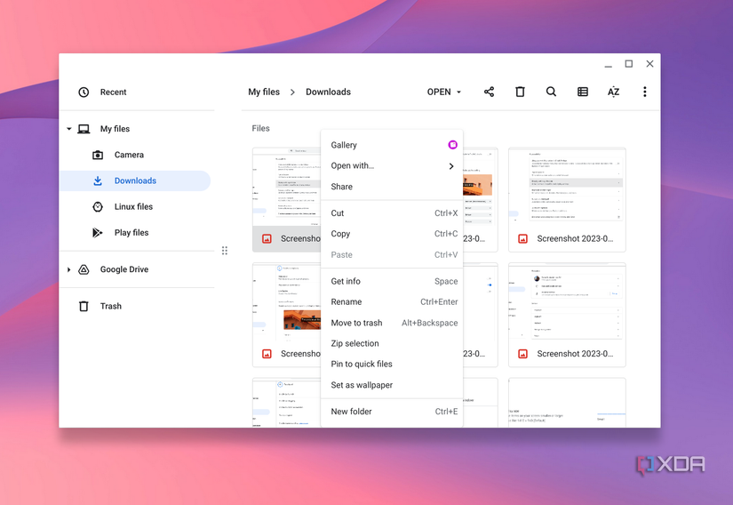This screenshot has height=505, width=733.
Task: Select bottom-right partially visible file thumbnail
Action: tap(567, 403)
